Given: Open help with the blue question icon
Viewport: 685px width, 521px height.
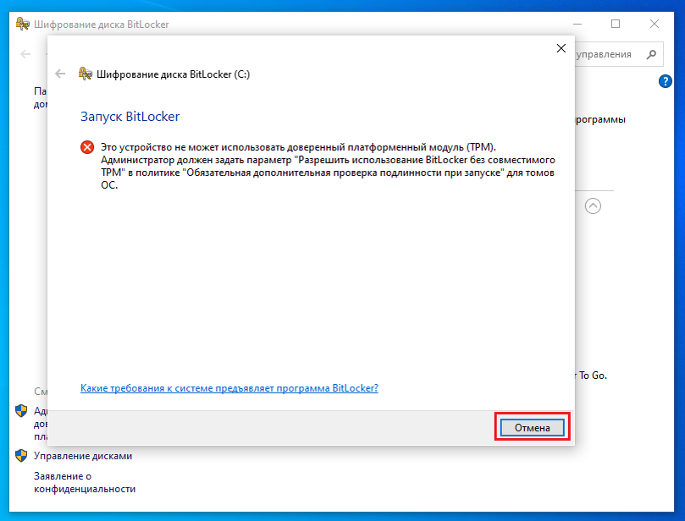Looking at the screenshot, I should pos(665,81).
